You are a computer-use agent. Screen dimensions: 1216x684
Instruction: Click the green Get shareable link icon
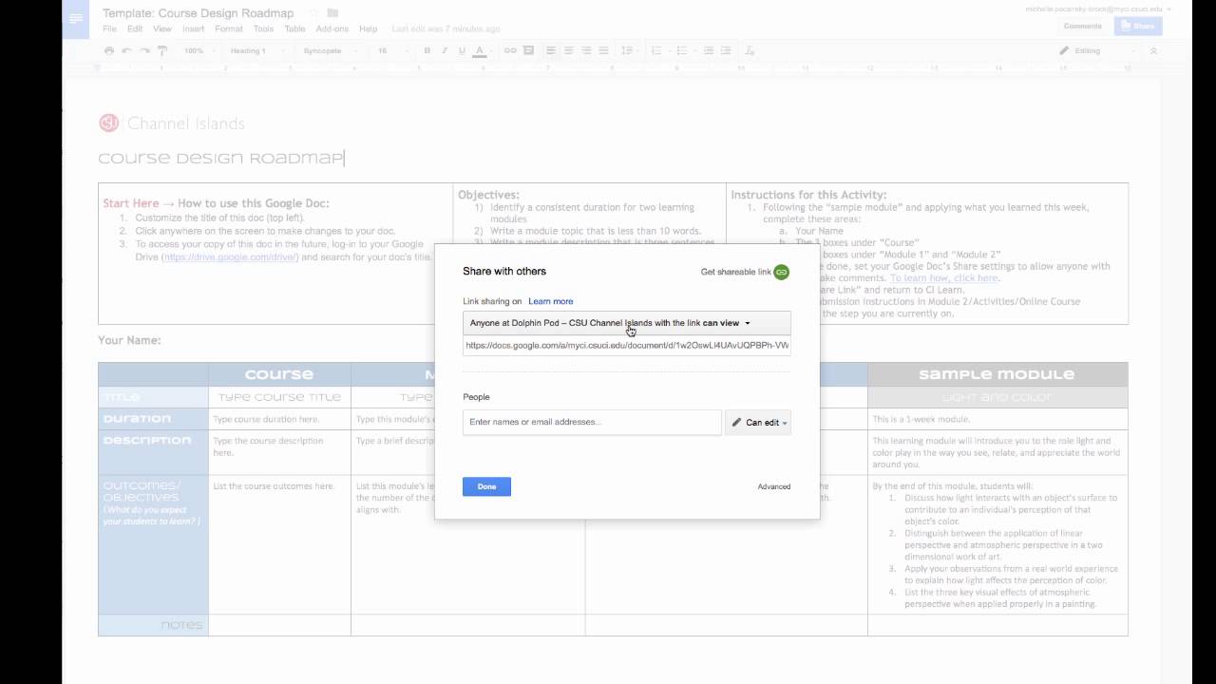(x=782, y=272)
